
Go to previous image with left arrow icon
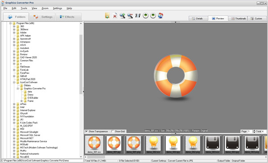(146, 16)
